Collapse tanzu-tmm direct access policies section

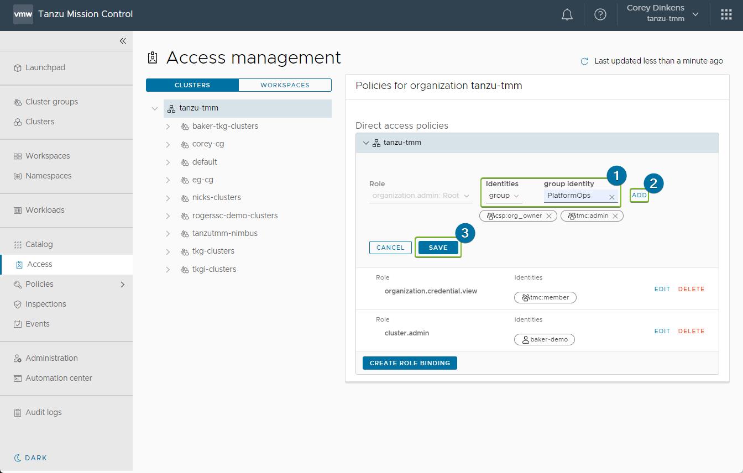click(365, 143)
